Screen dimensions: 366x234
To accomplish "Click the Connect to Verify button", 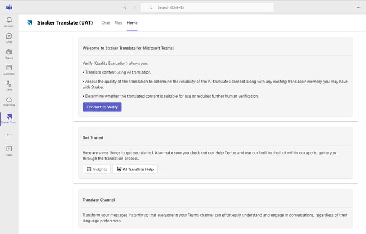I will (102, 107).
